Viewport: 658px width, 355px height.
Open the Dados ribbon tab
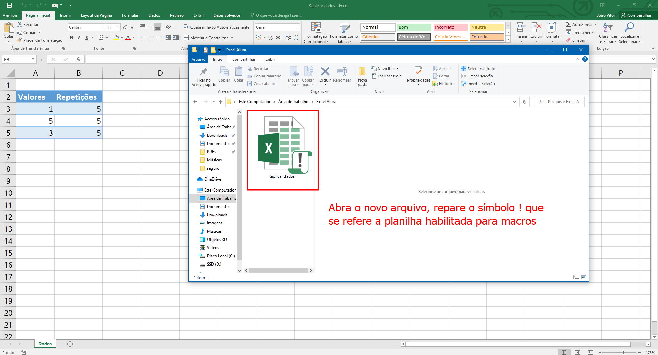[154, 15]
